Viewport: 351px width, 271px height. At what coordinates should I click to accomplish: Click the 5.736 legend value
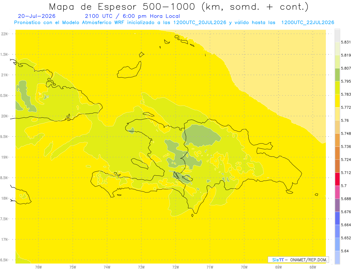click(346, 146)
